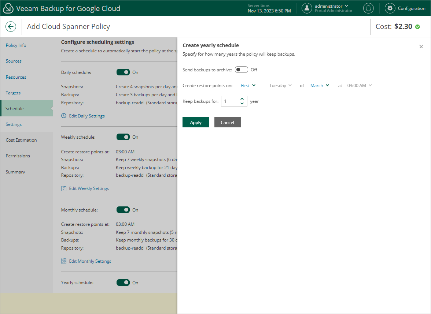
Task: Open the 03:00 AM time dropdown
Action: [360, 85]
